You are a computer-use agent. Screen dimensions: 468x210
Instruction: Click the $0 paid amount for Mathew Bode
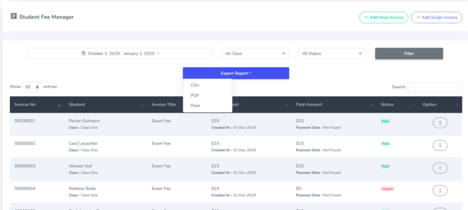[x=299, y=188]
